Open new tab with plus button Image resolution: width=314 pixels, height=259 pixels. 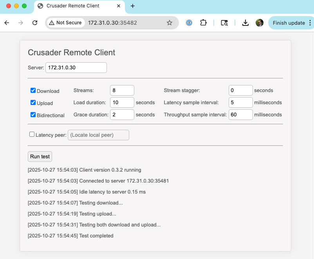pyautogui.click(x=133, y=6)
